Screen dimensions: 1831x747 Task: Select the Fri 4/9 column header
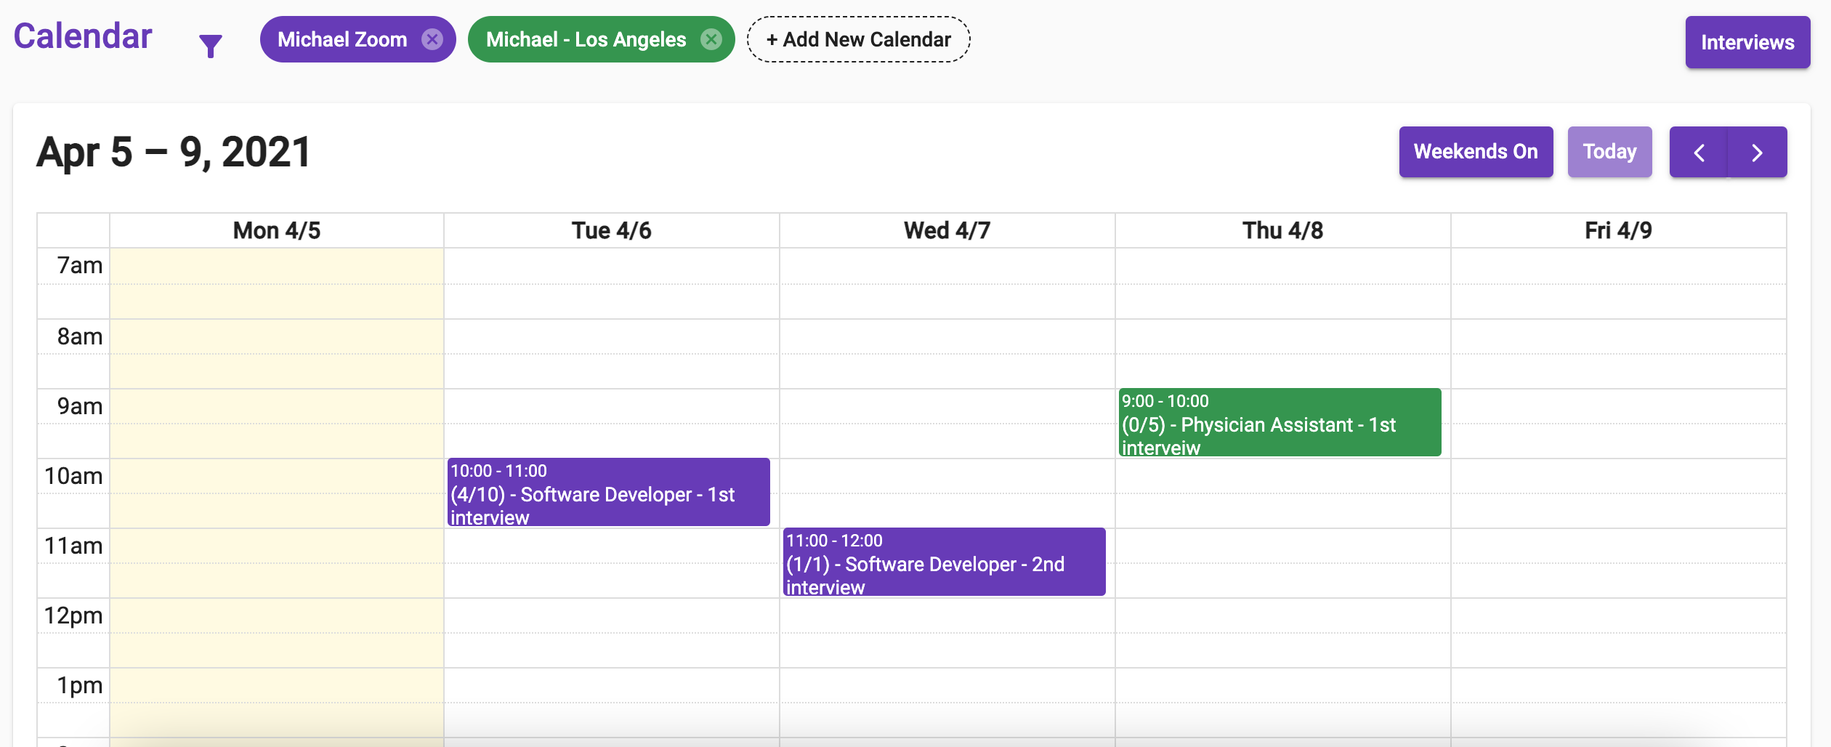tap(1618, 230)
